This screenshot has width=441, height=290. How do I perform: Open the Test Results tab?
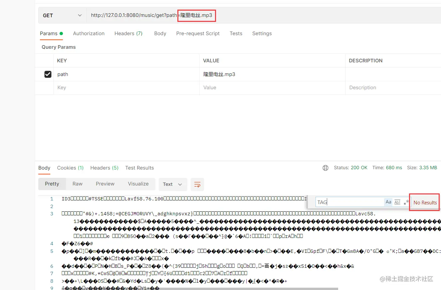coord(139,168)
